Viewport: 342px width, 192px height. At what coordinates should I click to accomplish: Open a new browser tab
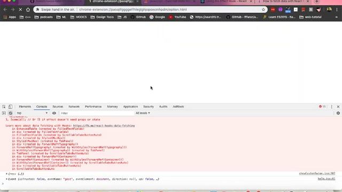coord(317,2)
